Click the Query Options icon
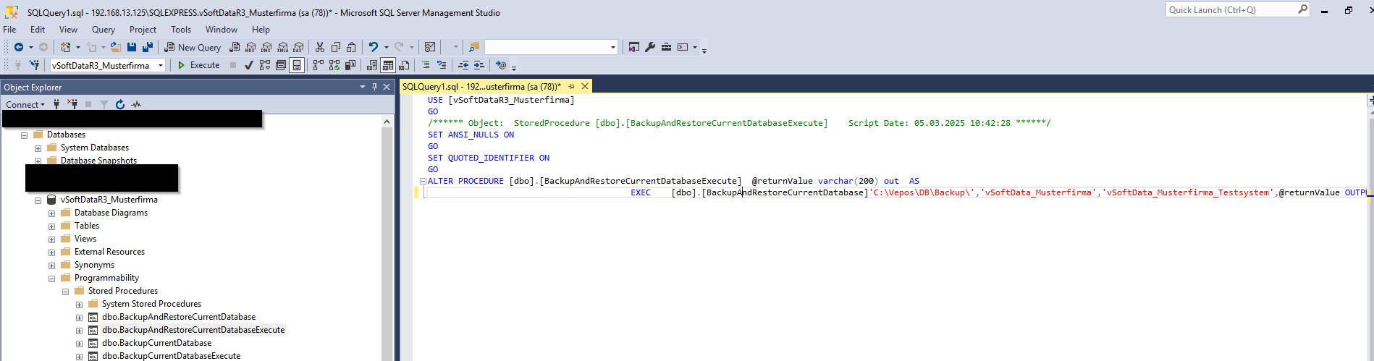 coord(281,65)
